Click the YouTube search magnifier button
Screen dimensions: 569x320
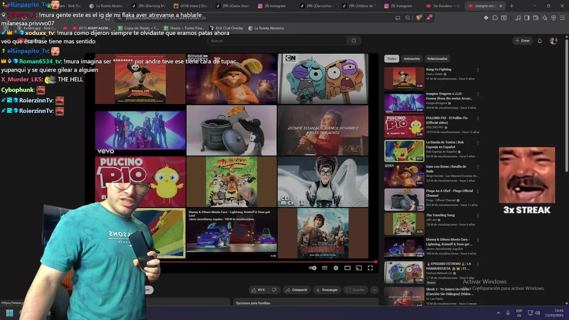pyautogui.click(x=354, y=40)
